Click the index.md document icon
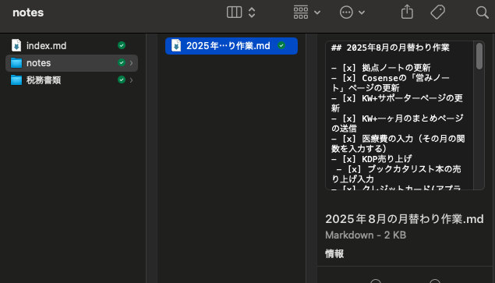This screenshot has height=283, width=495. tap(16, 45)
